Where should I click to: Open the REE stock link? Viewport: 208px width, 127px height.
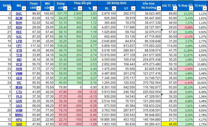(19, 32)
